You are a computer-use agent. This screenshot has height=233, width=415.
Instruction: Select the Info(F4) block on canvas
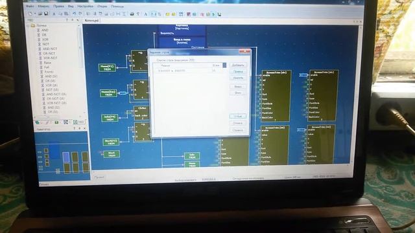tap(110, 118)
